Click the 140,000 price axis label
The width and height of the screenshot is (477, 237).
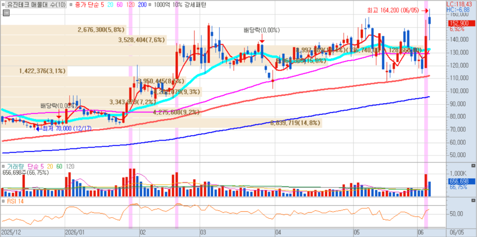459,39
